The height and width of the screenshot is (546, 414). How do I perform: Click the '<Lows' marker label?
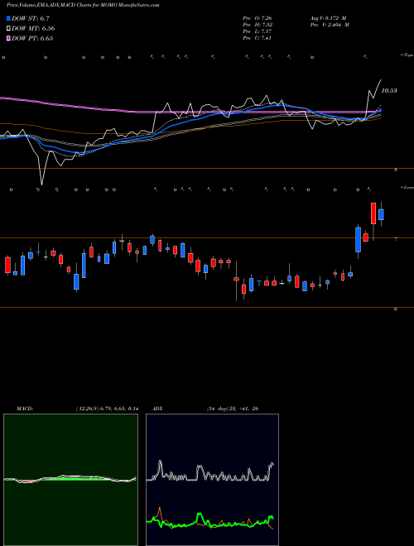click(x=407, y=187)
